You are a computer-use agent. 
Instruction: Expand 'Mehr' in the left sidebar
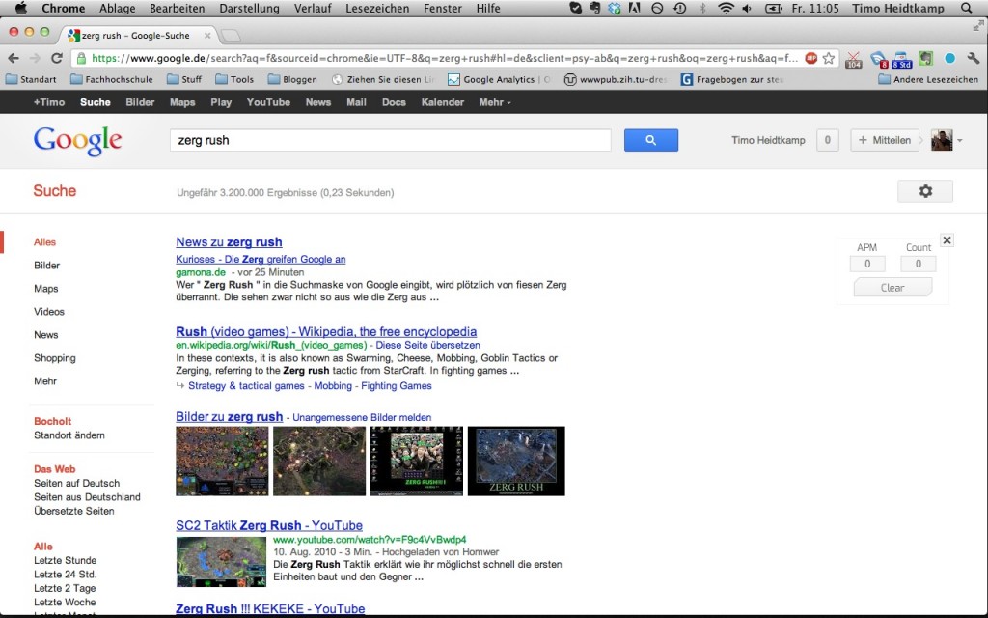point(45,380)
